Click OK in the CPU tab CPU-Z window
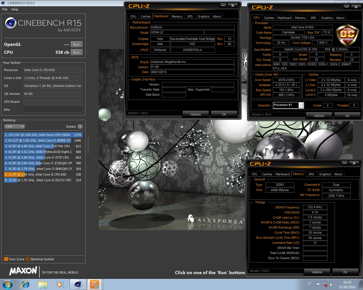Image resolution: width=363 pixels, height=290 pixels. point(347,116)
